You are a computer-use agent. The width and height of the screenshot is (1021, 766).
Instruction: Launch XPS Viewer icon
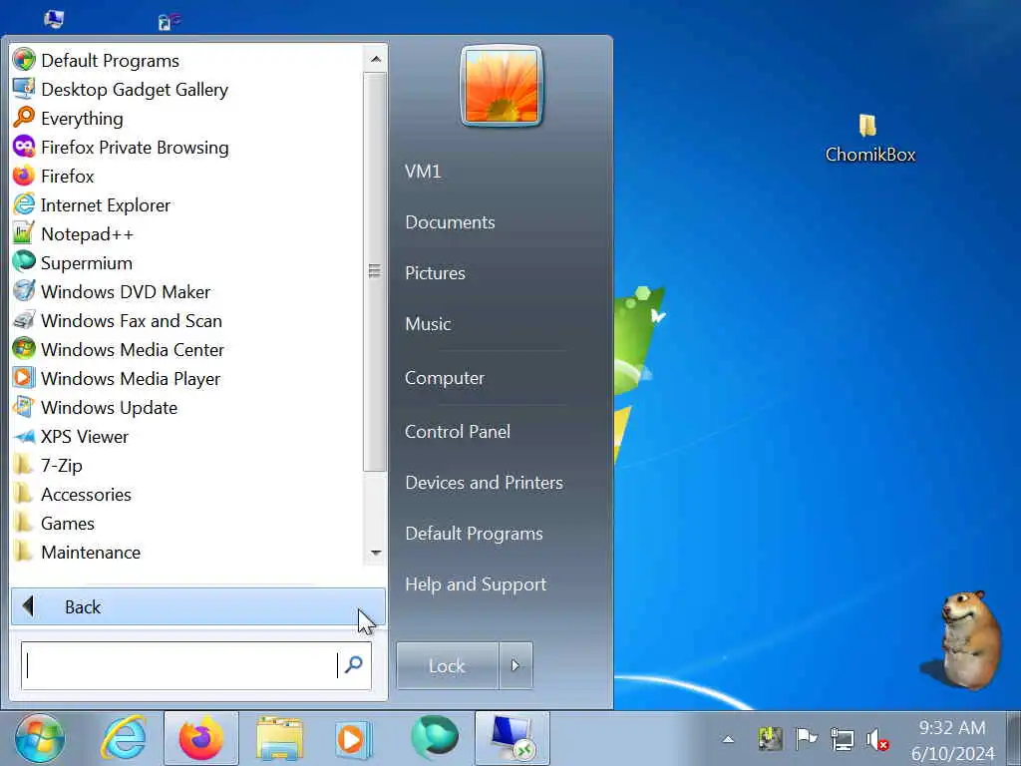pos(24,436)
